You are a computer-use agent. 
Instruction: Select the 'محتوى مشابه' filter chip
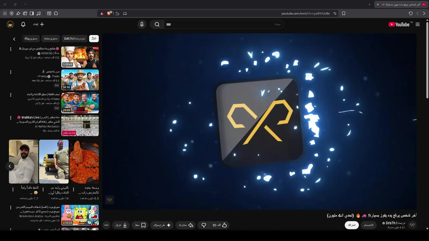pos(51,38)
